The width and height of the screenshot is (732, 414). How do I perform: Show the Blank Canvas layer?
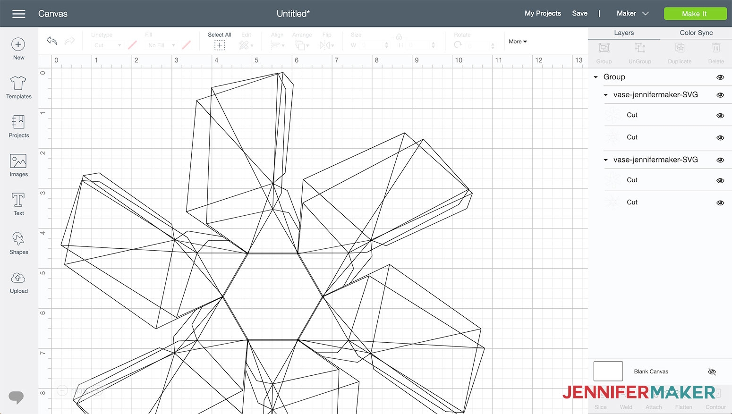(712, 372)
